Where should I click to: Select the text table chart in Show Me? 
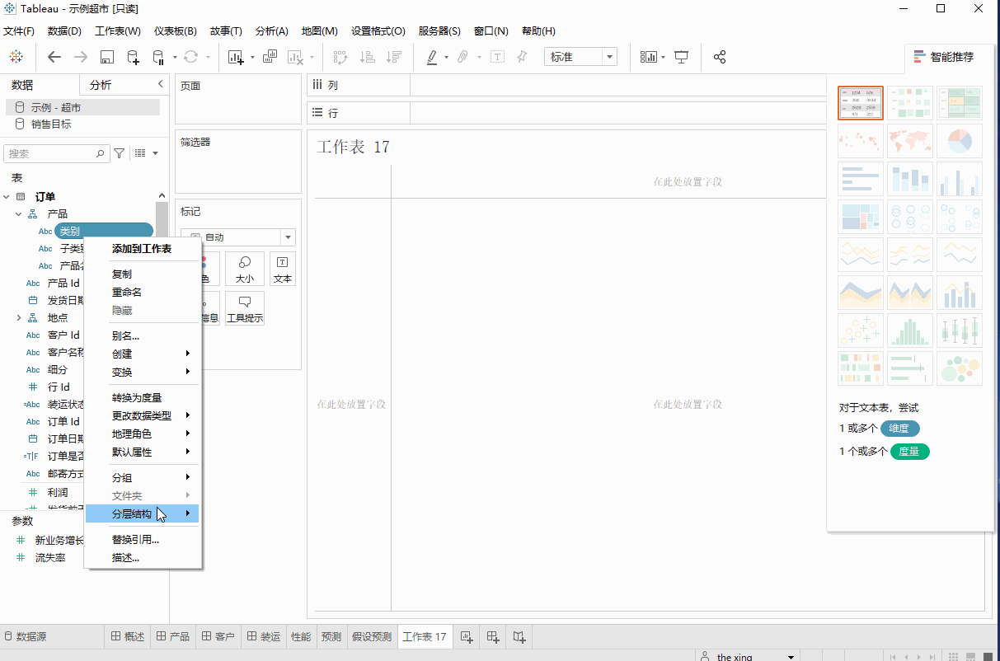(861, 103)
